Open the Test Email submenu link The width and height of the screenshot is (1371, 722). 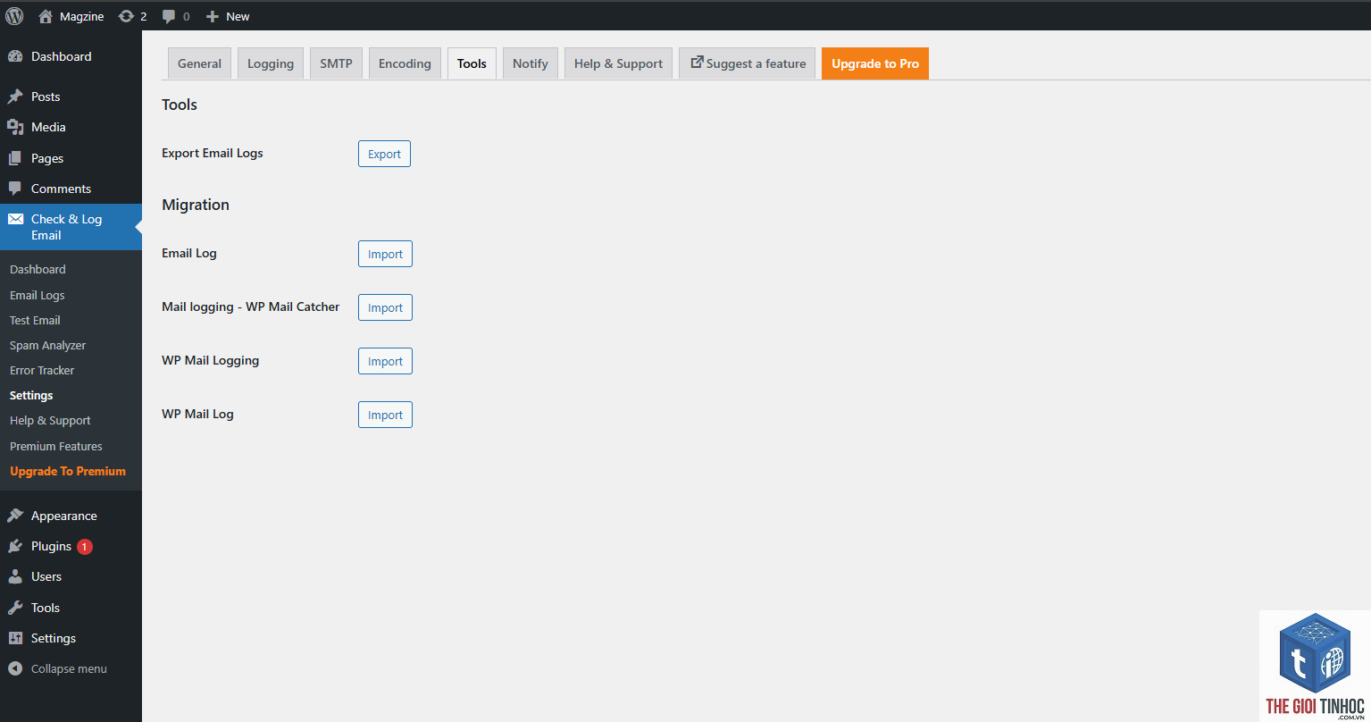35,320
